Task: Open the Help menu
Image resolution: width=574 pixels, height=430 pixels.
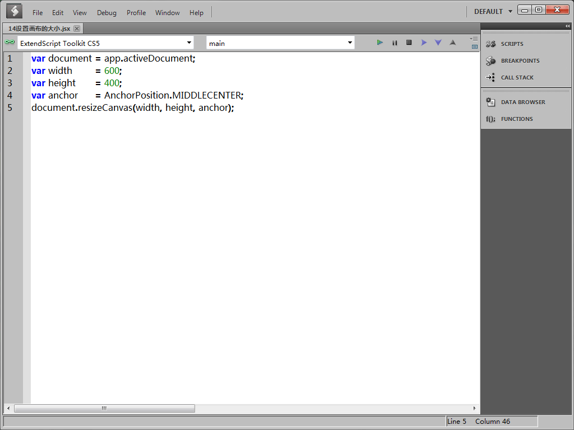Action: click(196, 12)
